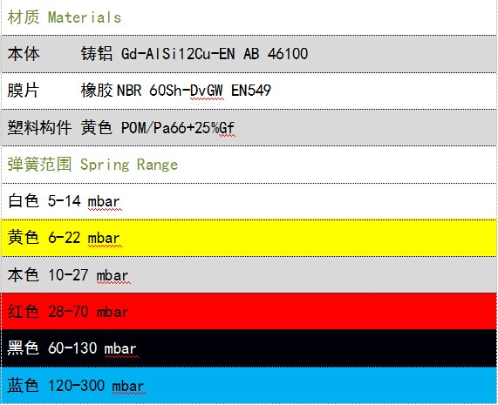Viewport: 498px width, 405px height.
Task: Click the black 60-130 mbar row
Action: pos(249,348)
